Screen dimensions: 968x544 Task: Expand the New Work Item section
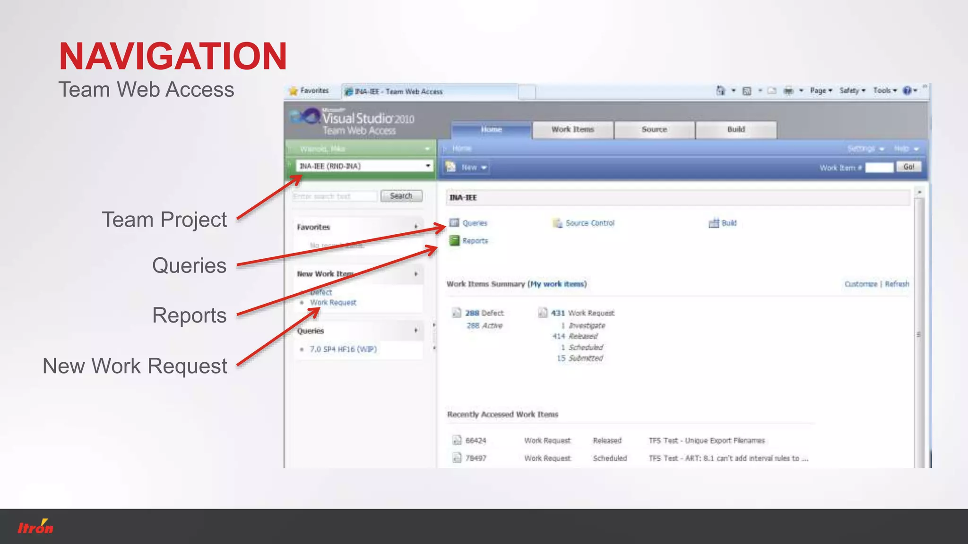[x=416, y=274]
